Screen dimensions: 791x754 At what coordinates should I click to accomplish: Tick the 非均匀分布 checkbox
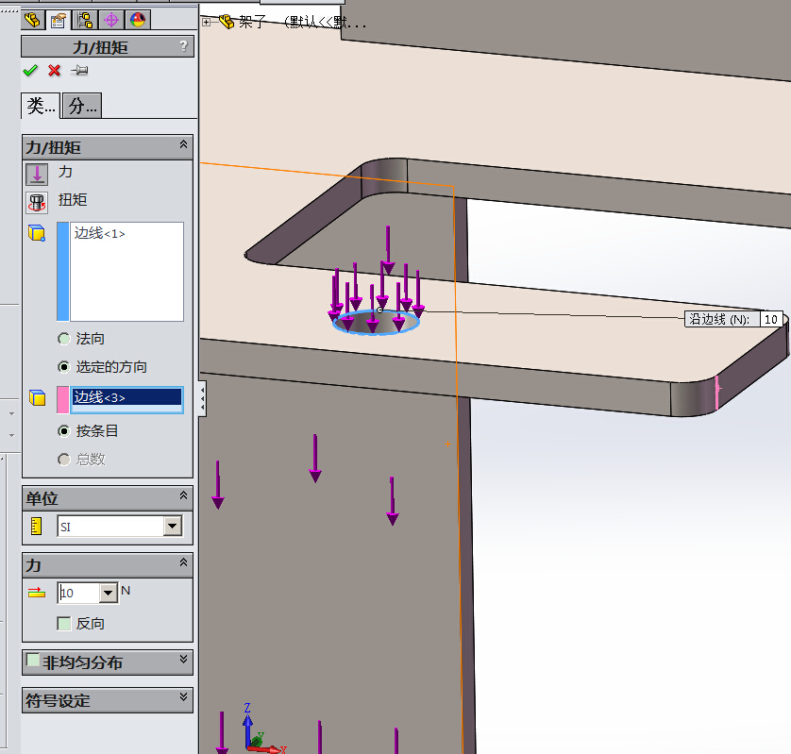tap(33, 662)
